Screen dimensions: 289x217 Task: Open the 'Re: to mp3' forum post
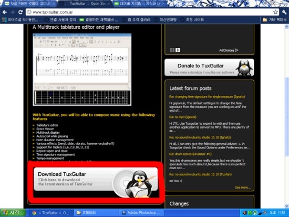click(x=183, y=117)
